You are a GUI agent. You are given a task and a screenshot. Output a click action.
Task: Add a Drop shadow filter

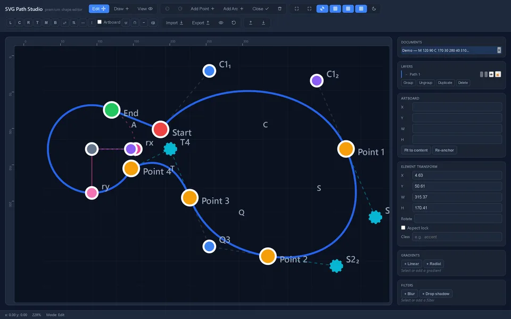tap(436, 293)
